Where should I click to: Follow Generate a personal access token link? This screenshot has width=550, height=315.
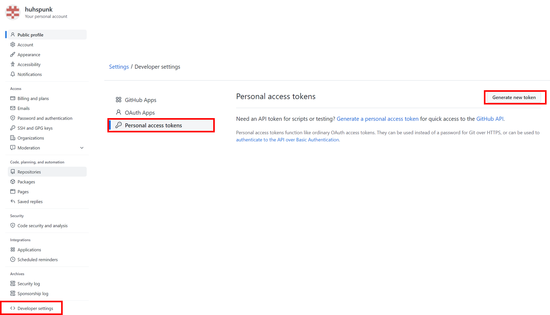(377, 119)
